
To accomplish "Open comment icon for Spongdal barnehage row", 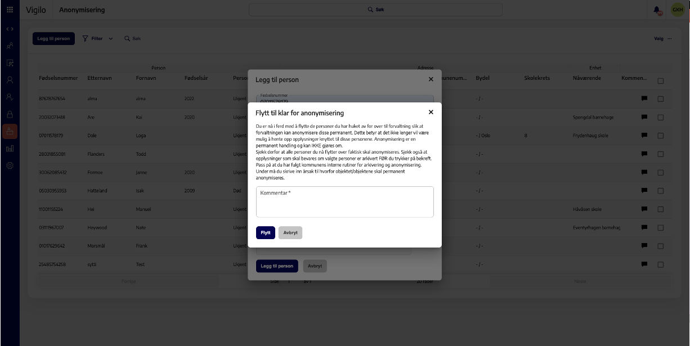I will pyautogui.click(x=644, y=117).
